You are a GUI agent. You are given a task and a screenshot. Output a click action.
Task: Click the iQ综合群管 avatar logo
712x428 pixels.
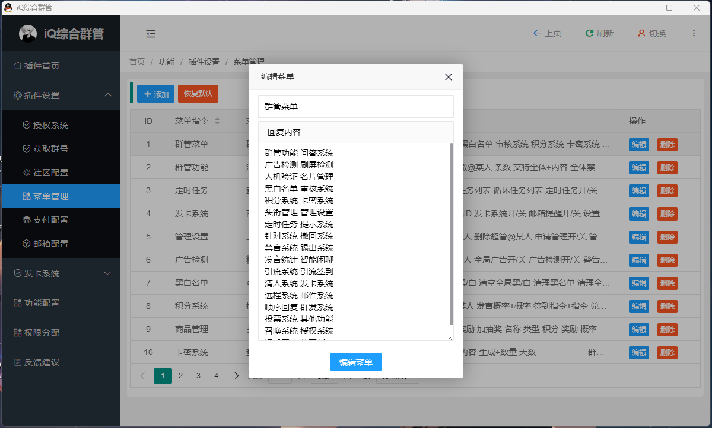tap(28, 34)
